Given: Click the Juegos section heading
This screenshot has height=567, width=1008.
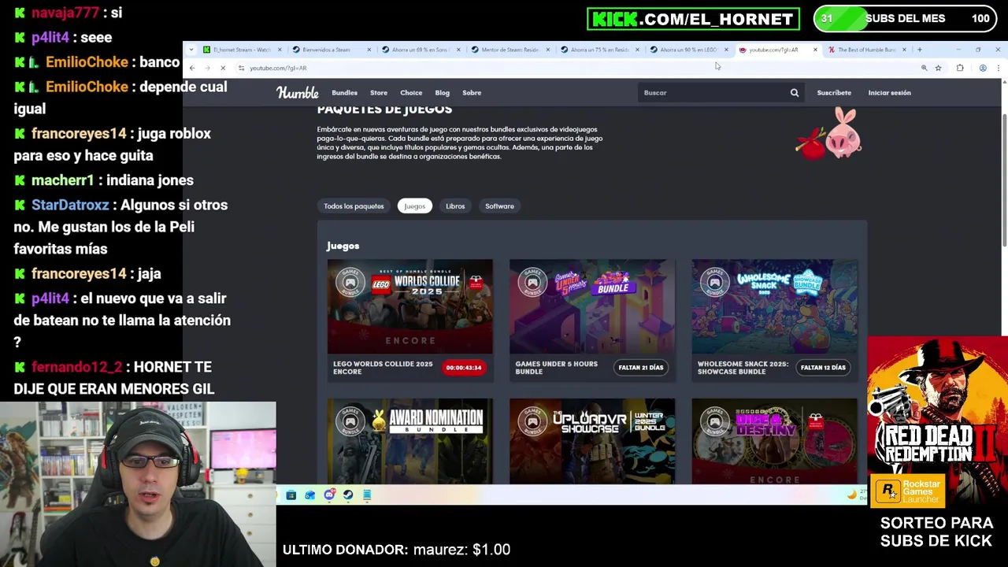Looking at the screenshot, I should [x=343, y=246].
